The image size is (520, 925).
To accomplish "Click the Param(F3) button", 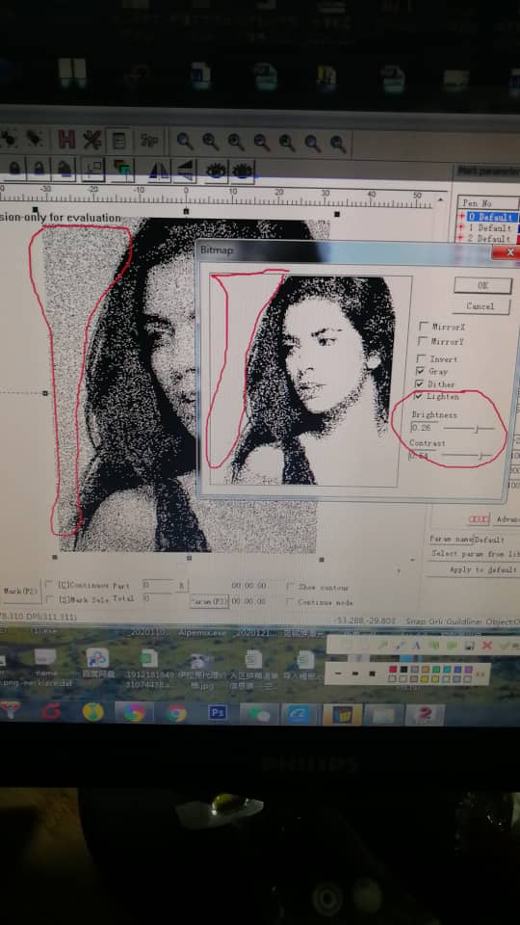I will [x=209, y=601].
